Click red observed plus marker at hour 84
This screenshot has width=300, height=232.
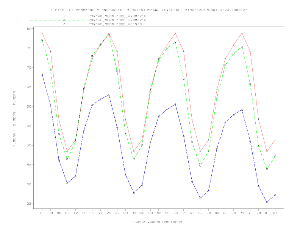[x=275, y=140]
